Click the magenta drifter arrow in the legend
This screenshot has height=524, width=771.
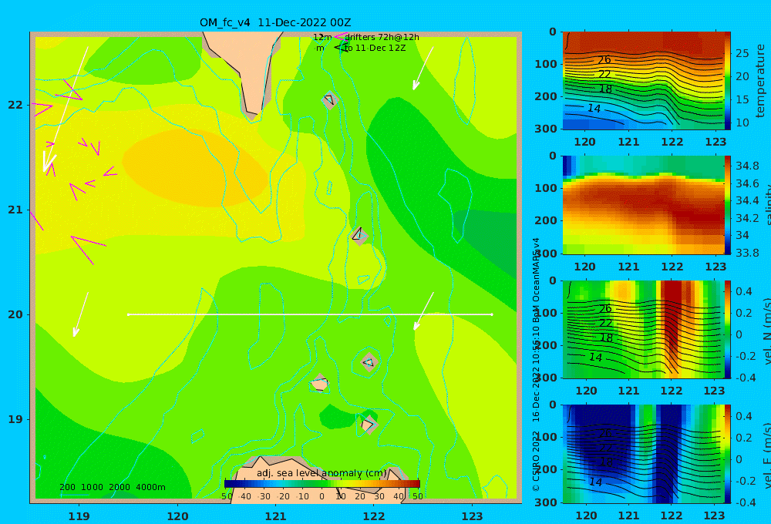point(340,37)
